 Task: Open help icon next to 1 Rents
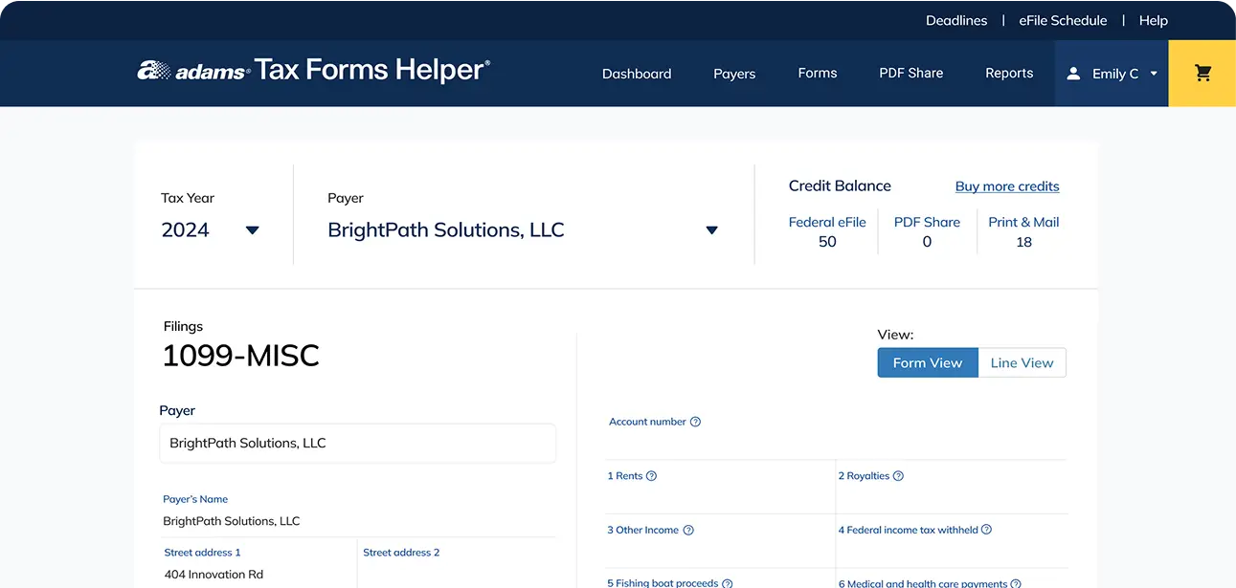tap(651, 476)
